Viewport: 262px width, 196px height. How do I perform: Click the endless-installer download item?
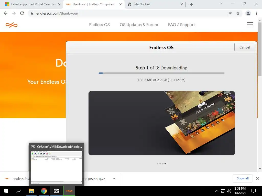17,179
